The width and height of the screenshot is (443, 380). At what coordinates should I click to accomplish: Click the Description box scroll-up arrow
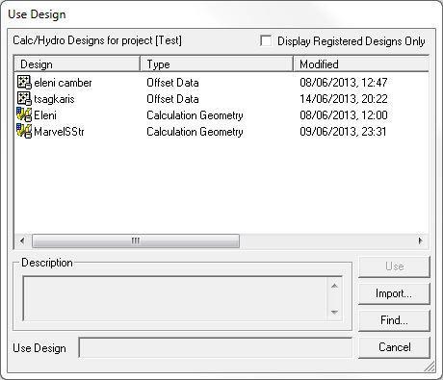334,286
